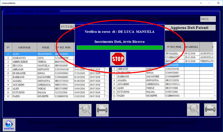Select ABBRUZZESE in the left table

(x=20, y=62)
